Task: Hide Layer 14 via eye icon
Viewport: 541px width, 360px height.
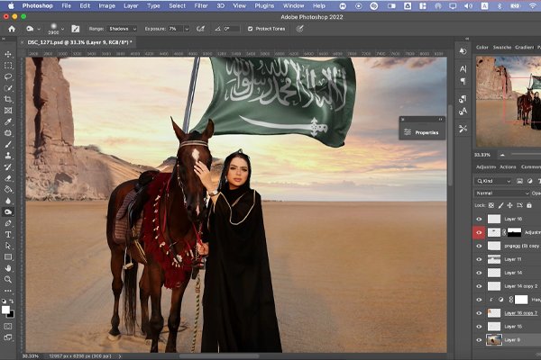Action: pos(479,273)
